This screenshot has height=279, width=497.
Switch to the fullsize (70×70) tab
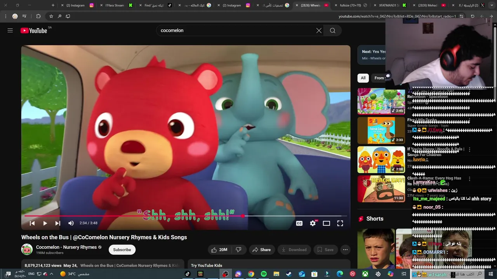(350, 5)
